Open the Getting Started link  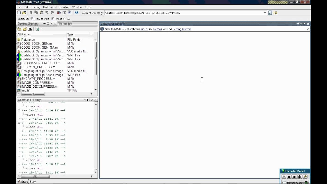pyautogui.click(x=181, y=29)
